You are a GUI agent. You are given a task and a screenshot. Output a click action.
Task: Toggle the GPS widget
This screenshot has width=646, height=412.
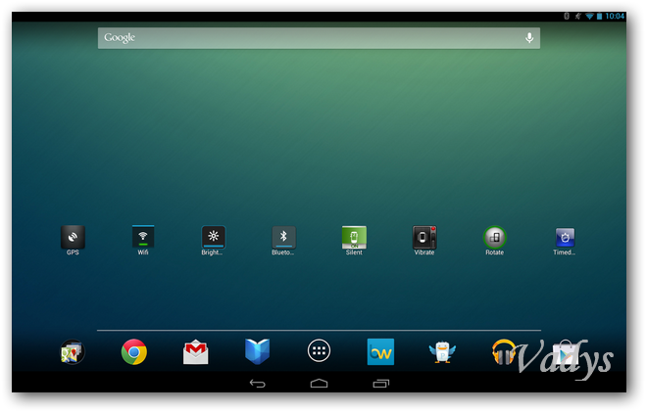click(73, 237)
